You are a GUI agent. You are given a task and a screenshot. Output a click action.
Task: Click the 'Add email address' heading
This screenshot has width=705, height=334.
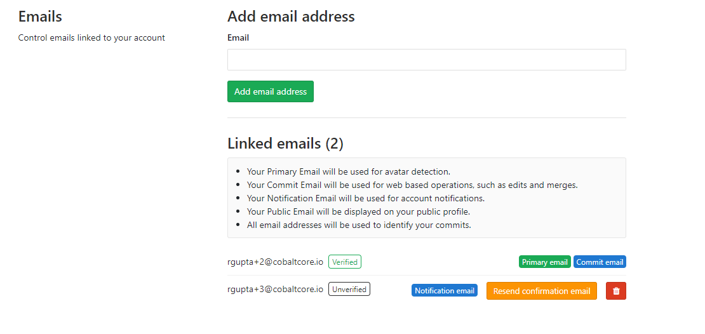[x=291, y=17]
